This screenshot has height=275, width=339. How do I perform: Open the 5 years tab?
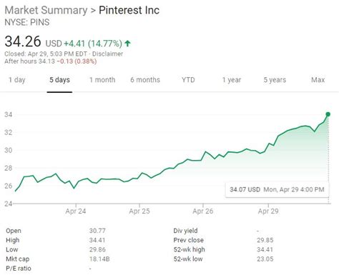(x=275, y=80)
